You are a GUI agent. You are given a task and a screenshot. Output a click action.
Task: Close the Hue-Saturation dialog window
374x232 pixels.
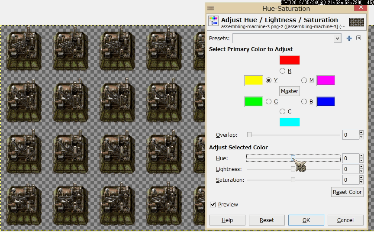[x=361, y=7]
